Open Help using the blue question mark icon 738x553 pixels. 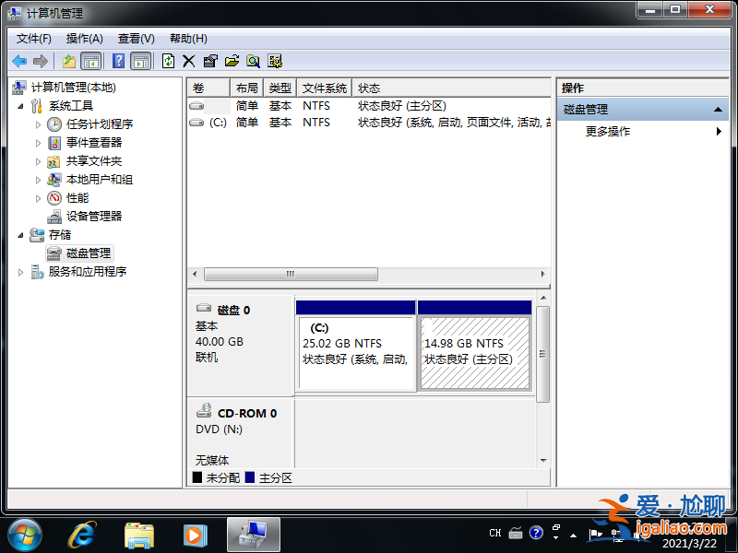119,61
